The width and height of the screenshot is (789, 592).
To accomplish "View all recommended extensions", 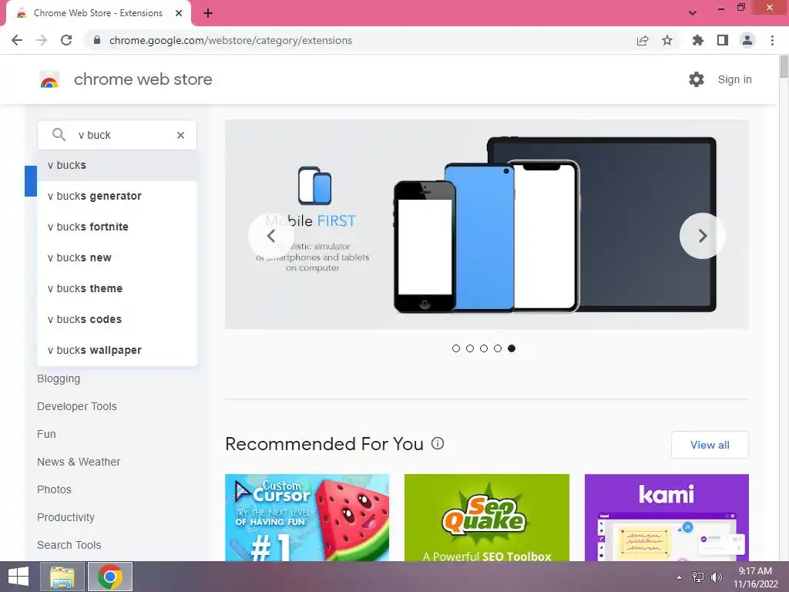I will (x=710, y=445).
